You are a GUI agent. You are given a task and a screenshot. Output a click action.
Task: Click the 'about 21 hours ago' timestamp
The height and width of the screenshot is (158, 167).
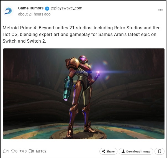(x=34, y=14)
